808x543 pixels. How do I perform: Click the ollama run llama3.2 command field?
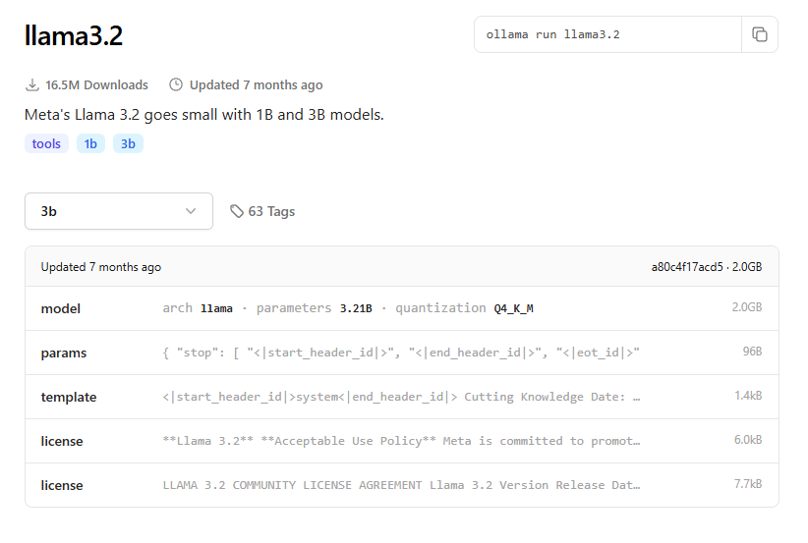[607, 34]
